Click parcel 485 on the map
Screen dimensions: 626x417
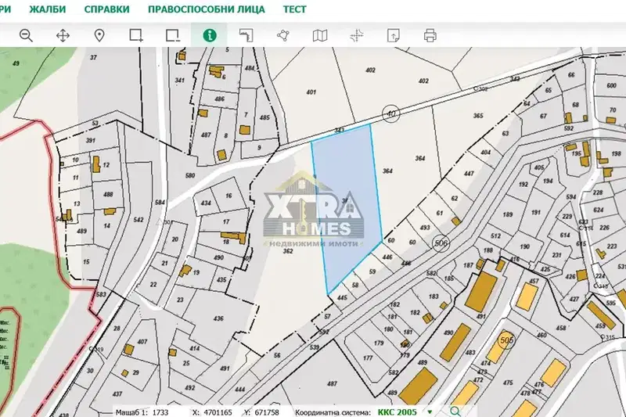click(x=264, y=117)
